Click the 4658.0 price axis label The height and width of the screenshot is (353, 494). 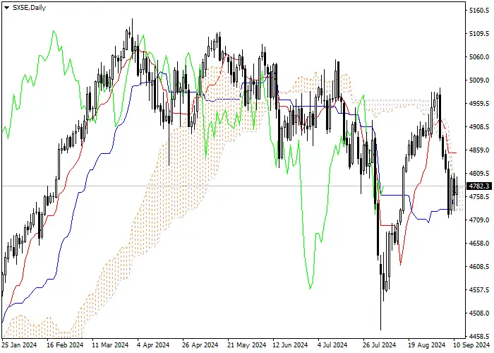479,243
